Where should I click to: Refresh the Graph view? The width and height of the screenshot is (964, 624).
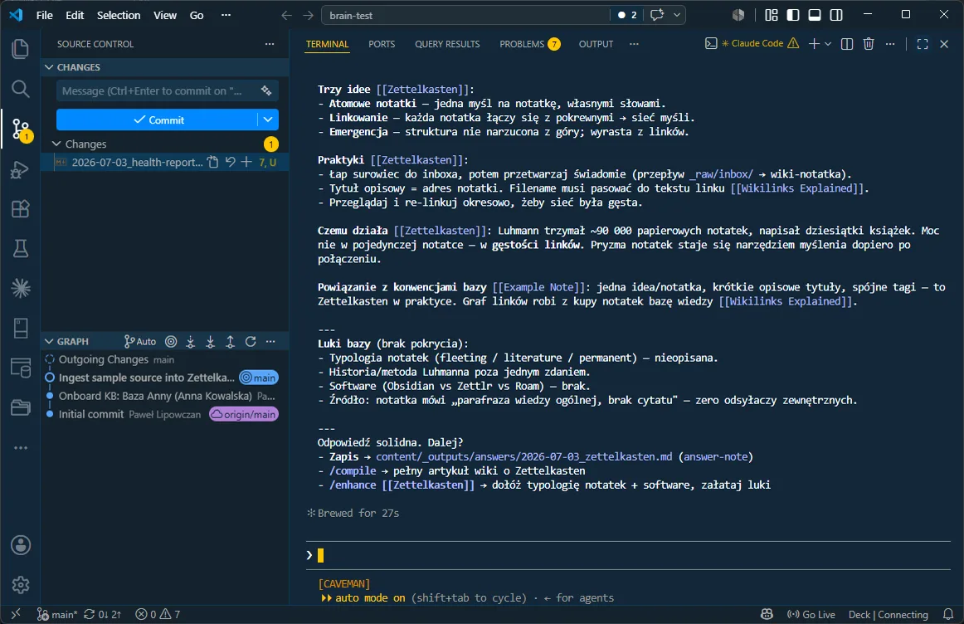pyautogui.click(x=251, y=342)
